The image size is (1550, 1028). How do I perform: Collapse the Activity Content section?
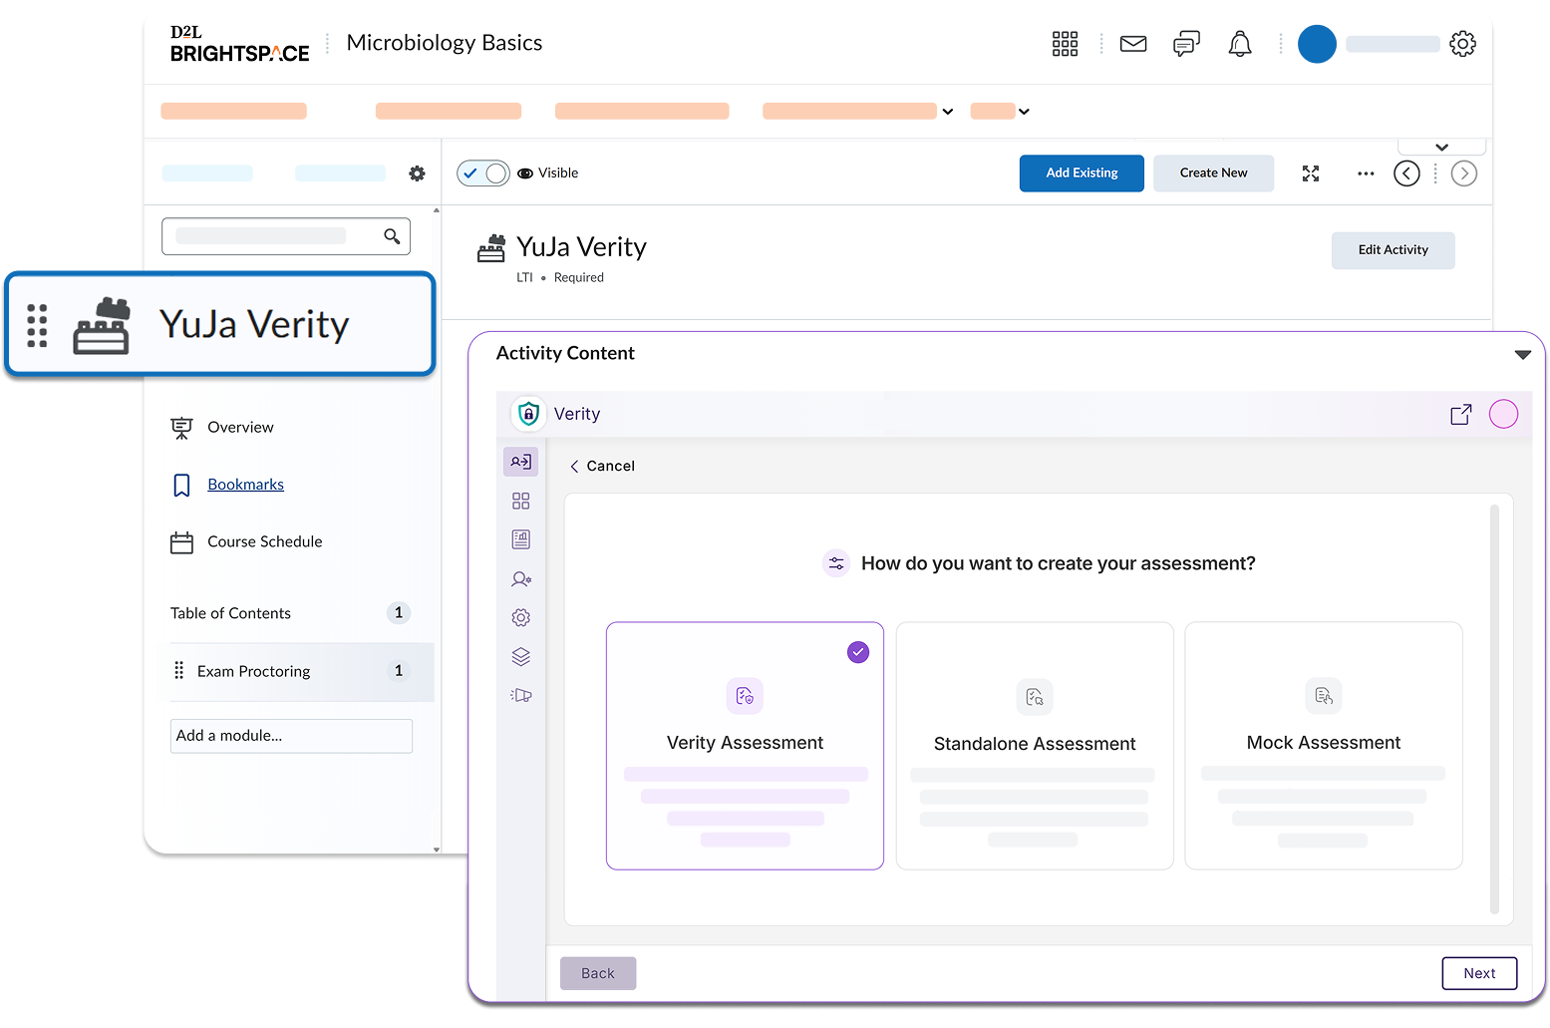pyautogui.click(x=1522, y=354)
